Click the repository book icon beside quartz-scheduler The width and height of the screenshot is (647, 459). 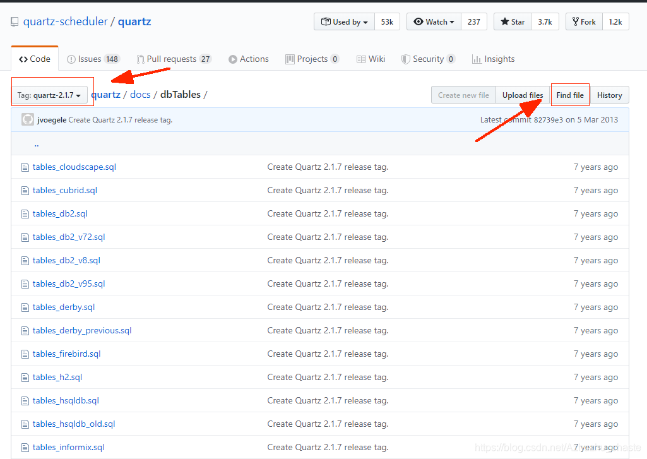pyautogui.click(x=14, y=20)
